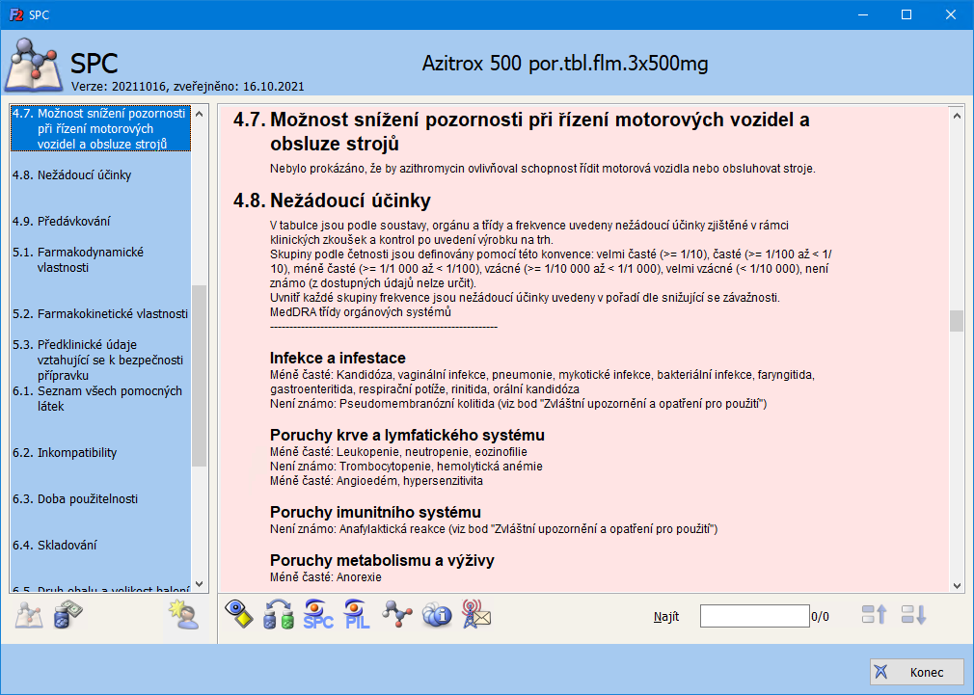Image resolution: width=974 pixels, height=695 pixels.
Task: Click the line "Méně časté: Anorexie"
Action: tap(326, 577)
